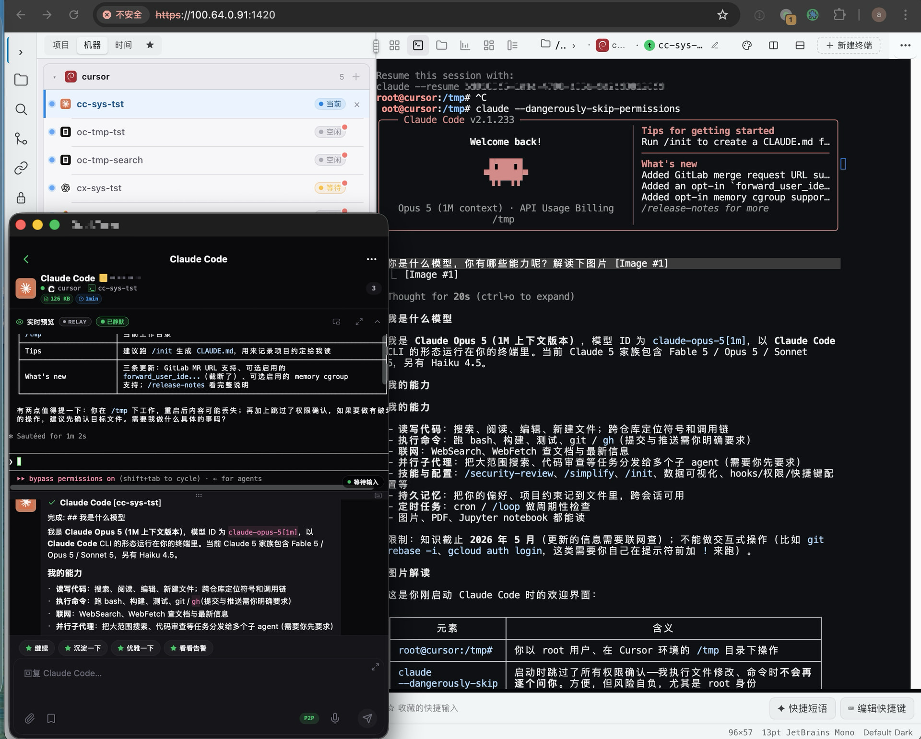Collapse the live preview panel with up chevron

coord(378,322)
